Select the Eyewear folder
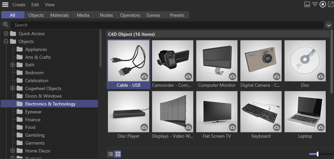This screenshot has width=334, height=159. [33, 112]
